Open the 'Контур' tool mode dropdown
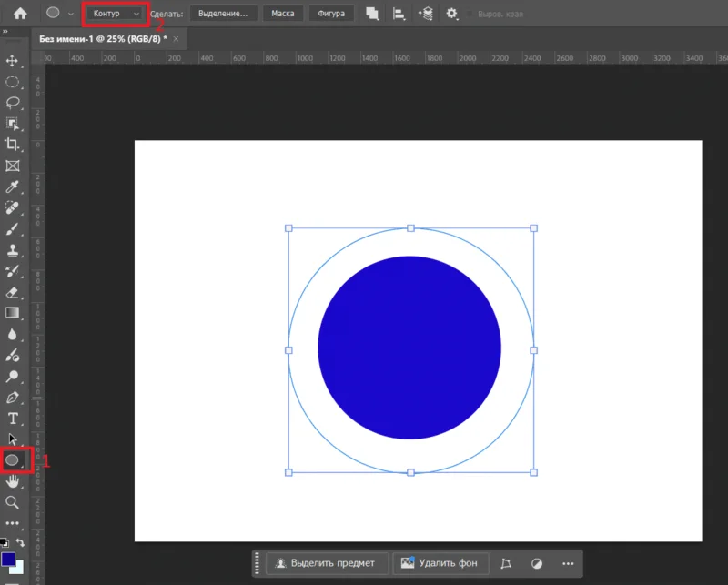 (x=115, y=14)
